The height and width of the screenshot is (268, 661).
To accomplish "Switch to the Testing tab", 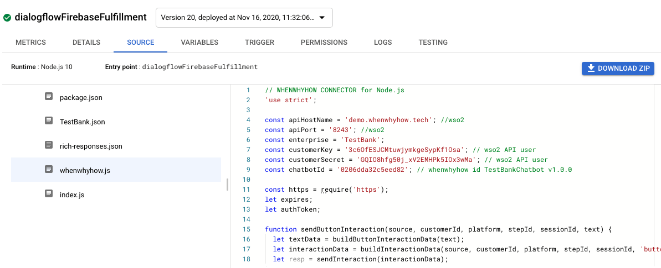I will (433, 43).
